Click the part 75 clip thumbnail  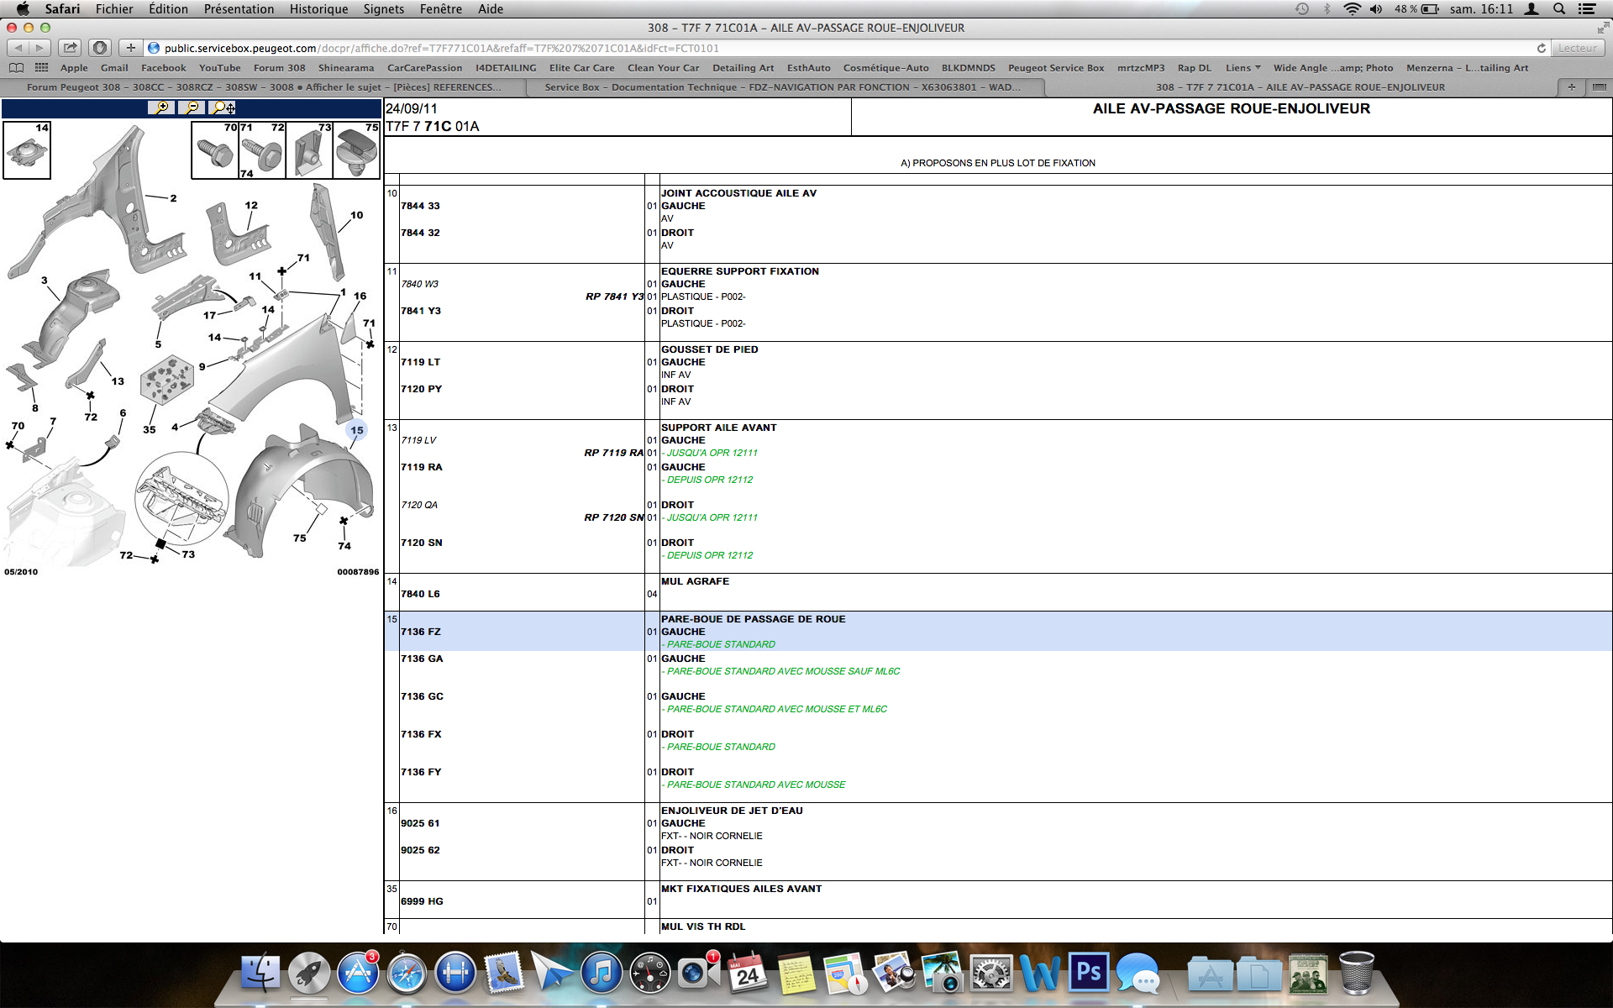357,150
